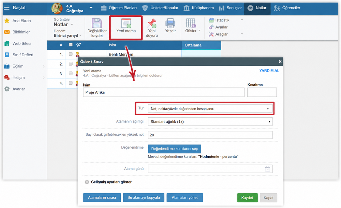
Task: Click the Yeni atama calendar icon
Action: (x=126, y=23)
